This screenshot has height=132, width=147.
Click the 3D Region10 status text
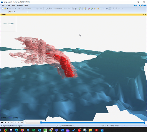click(x=12, y=126)
